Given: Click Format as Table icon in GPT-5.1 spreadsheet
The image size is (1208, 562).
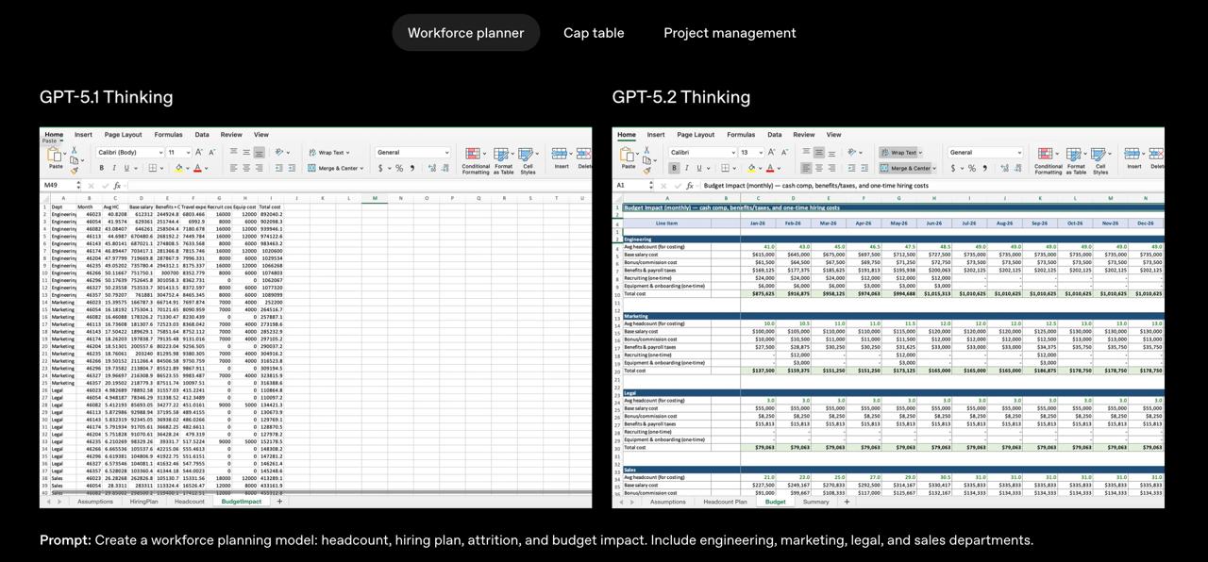Looking at the screenshot, I should 501,154.
